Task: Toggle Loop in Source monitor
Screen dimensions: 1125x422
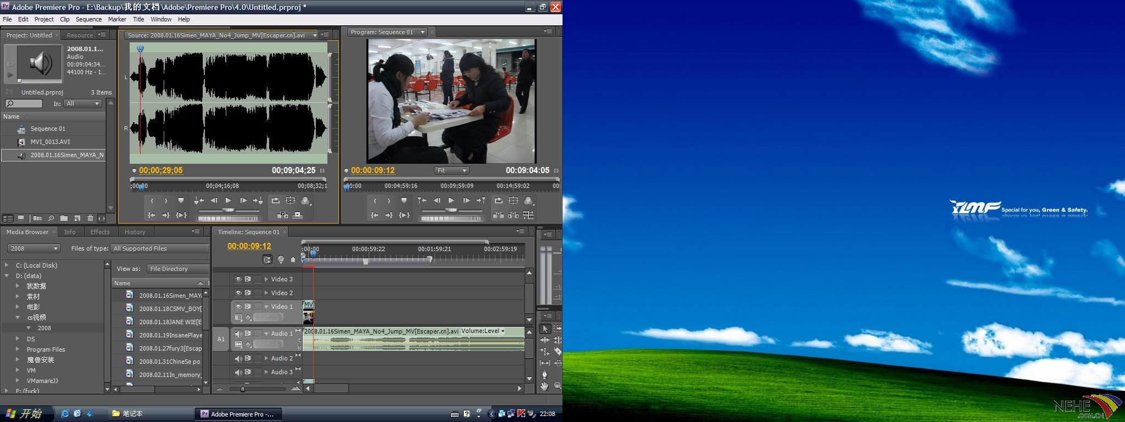Action: click(276, 201)
